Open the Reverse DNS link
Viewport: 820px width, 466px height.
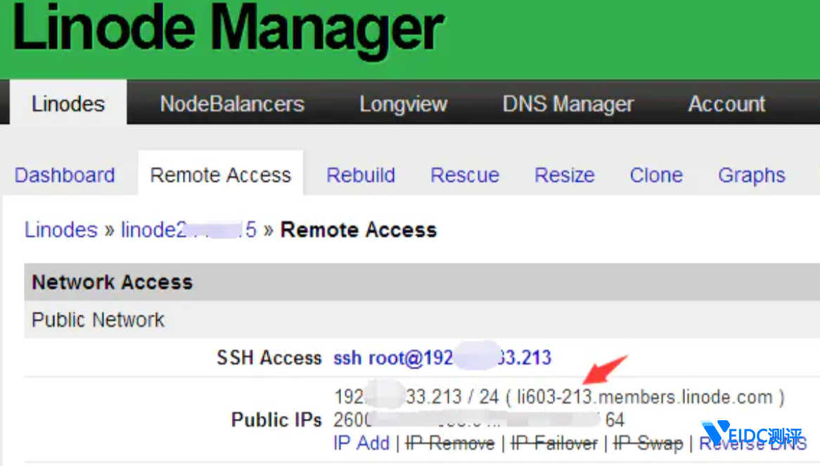pos(752,443)
